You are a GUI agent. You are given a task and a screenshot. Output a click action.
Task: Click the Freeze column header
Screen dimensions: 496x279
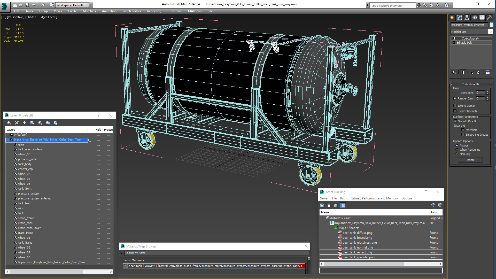coord(108,130)
